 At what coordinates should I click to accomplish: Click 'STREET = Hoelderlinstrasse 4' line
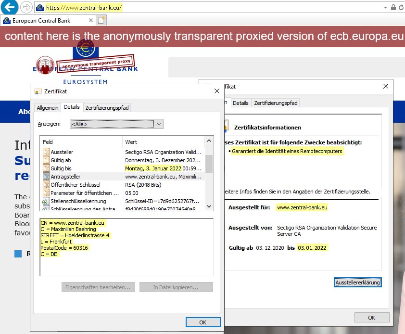(75, 235)
